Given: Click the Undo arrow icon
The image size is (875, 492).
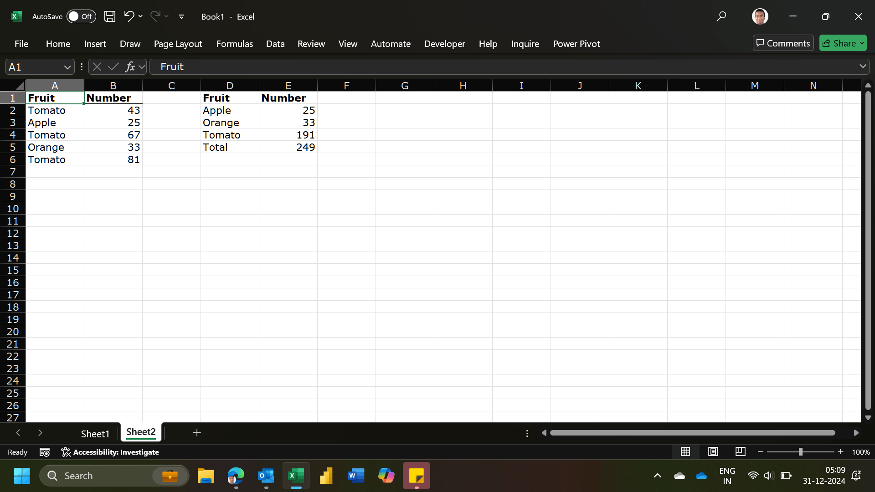Looking at the screenshot, I should pos(129,16).
